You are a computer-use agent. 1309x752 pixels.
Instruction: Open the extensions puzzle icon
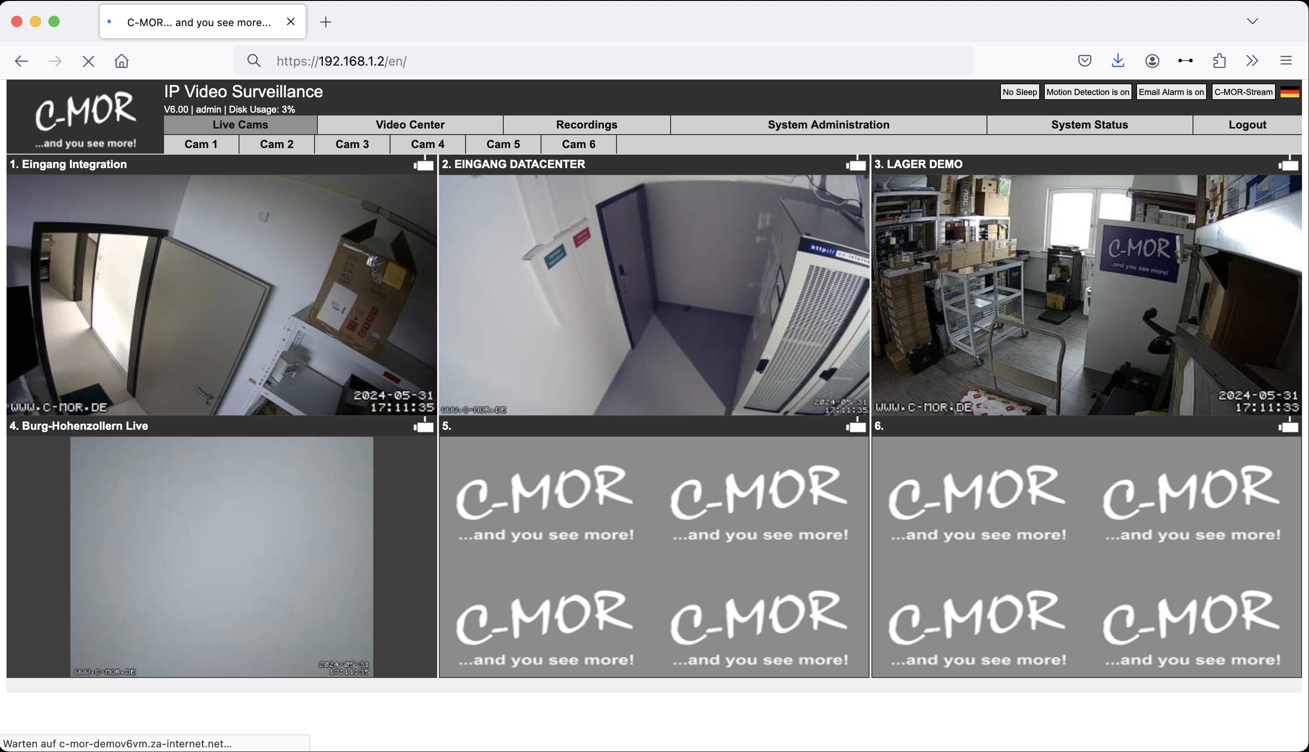point(1219,61)
